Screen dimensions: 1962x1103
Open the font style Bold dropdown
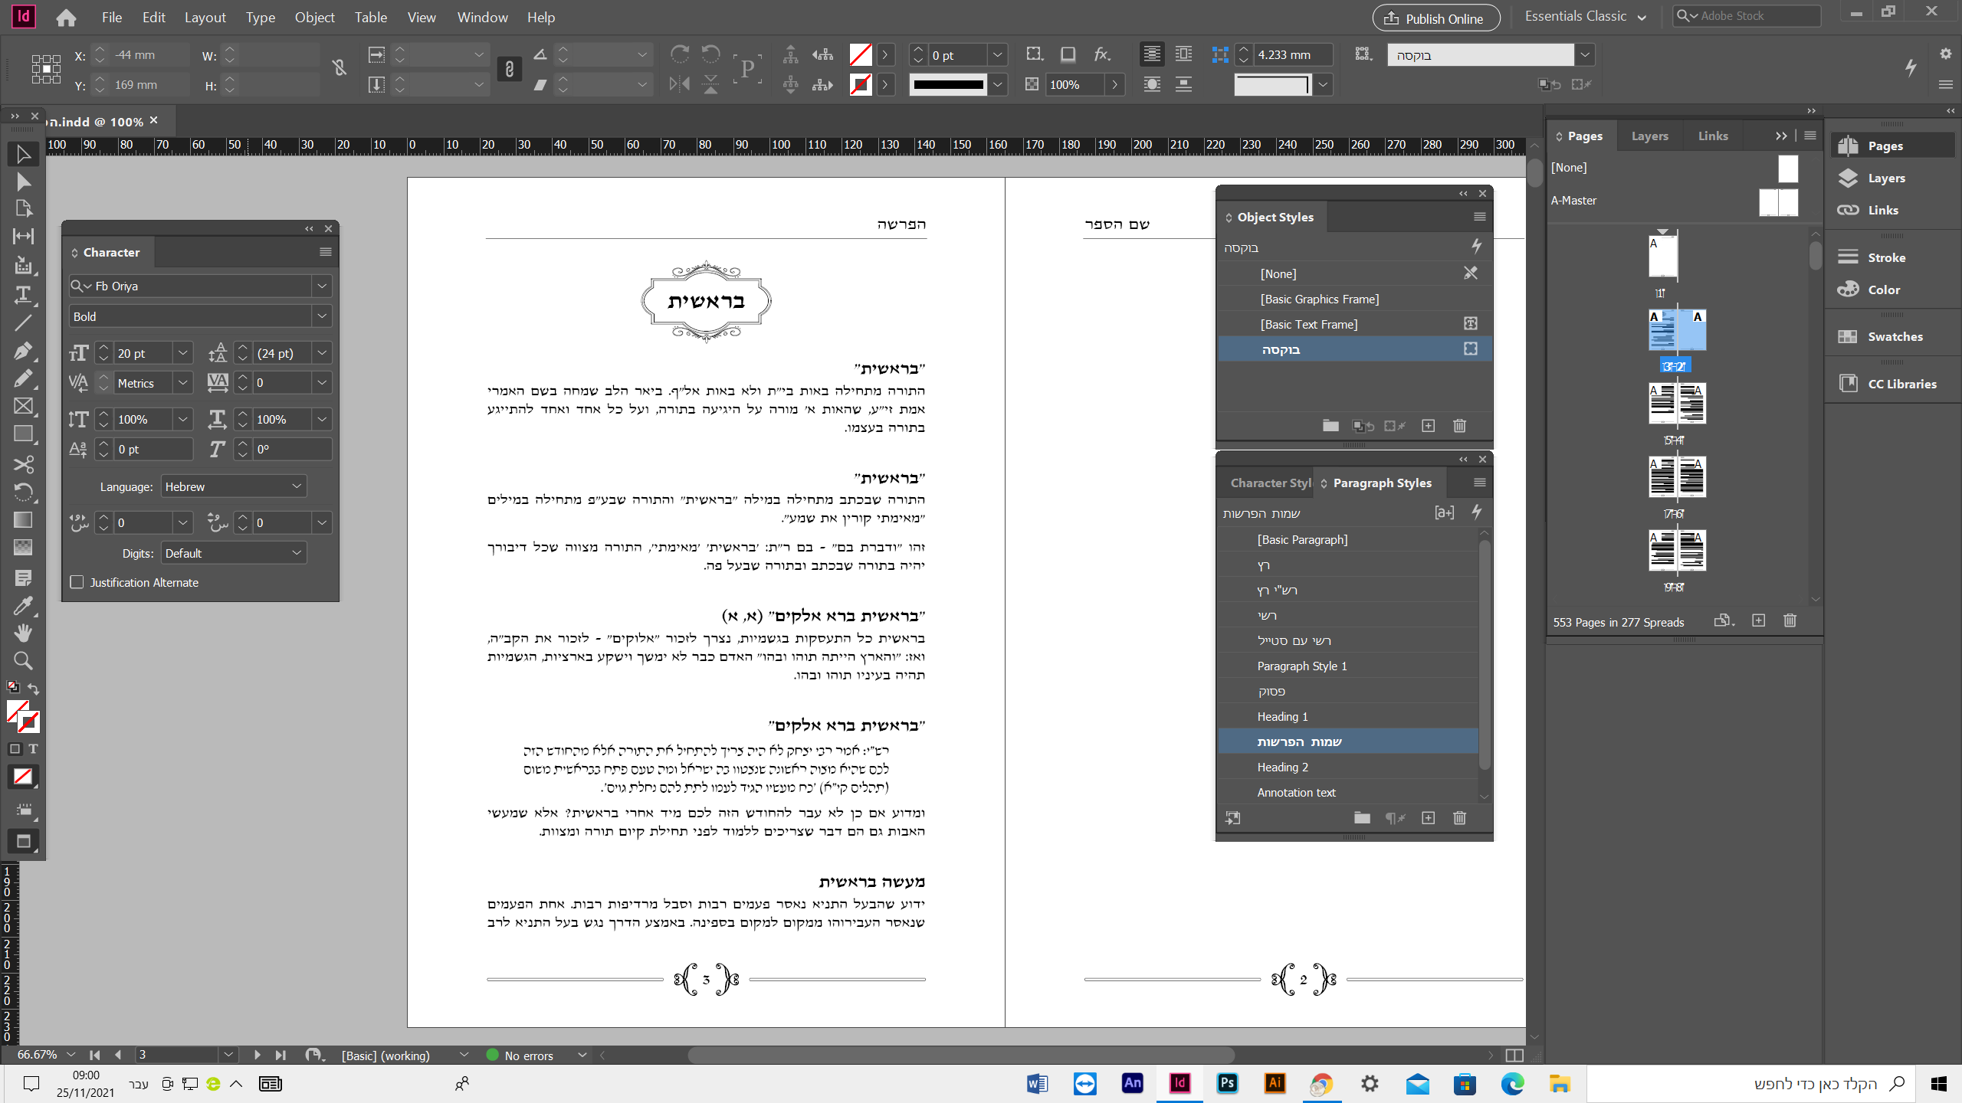pos(322,316)
